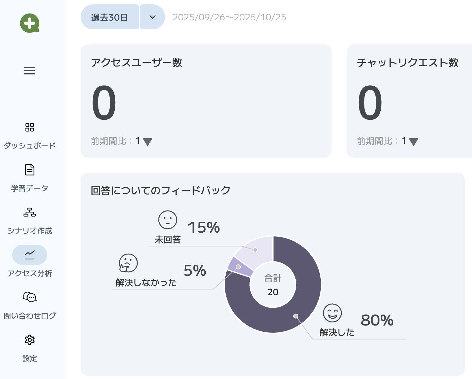Expand the date range chevron dropdown

152,17
